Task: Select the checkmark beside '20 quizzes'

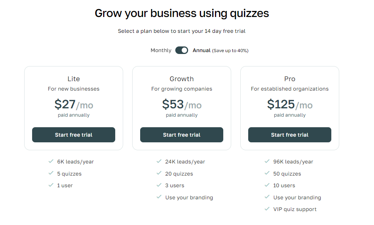Action: click(159, 173)
